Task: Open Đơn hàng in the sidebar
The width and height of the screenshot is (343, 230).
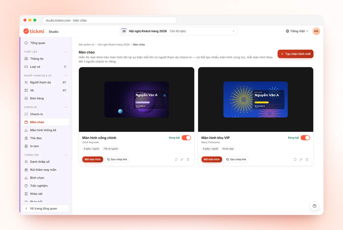Action: pos(46,98)
